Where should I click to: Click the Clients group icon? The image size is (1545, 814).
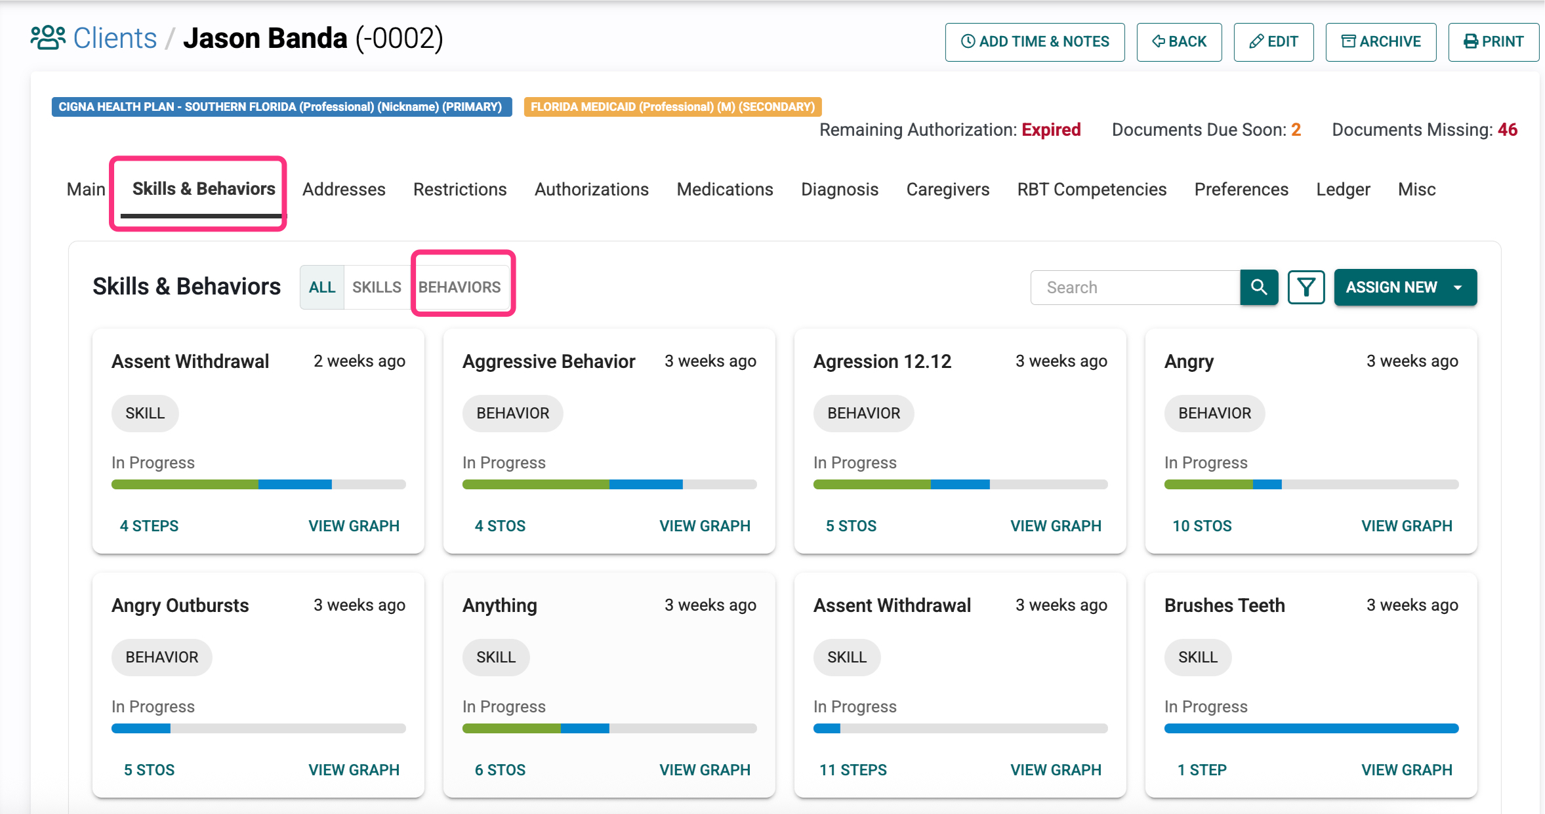tap(48, 38)
